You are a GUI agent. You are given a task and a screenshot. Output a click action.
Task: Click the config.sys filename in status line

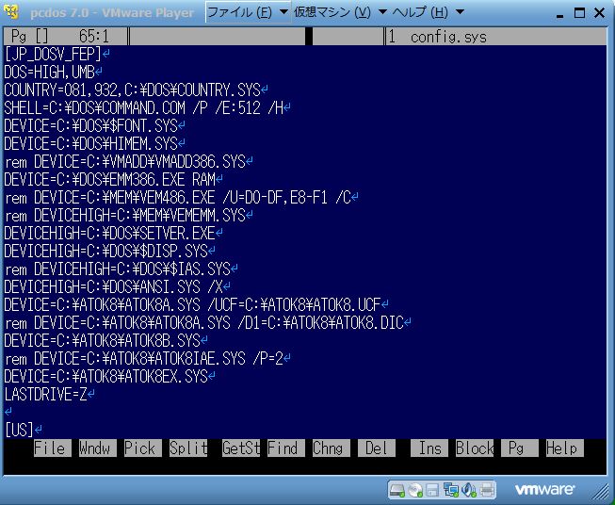tap(448, 37)
